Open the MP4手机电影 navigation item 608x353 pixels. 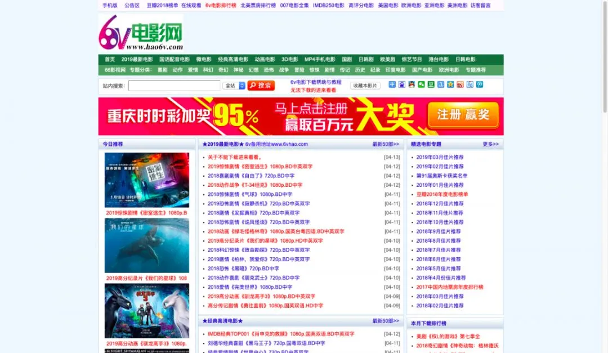320,59
